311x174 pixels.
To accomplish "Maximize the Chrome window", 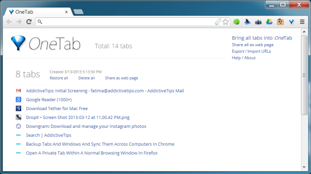I will [283, 4].
